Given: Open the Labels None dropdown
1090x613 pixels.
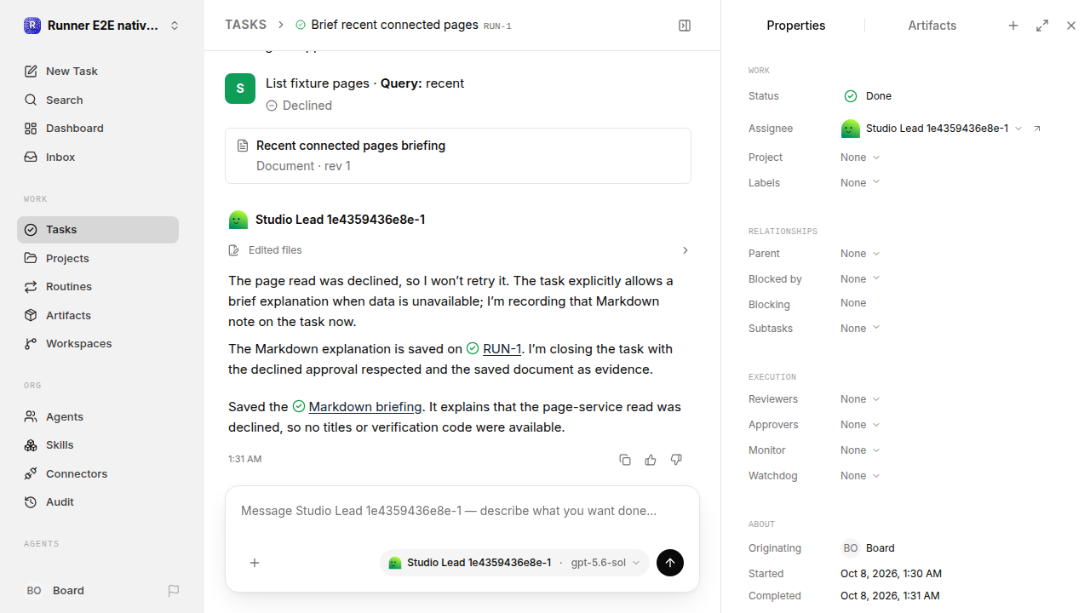Looking at the screenshot, I should pos(860,183).
